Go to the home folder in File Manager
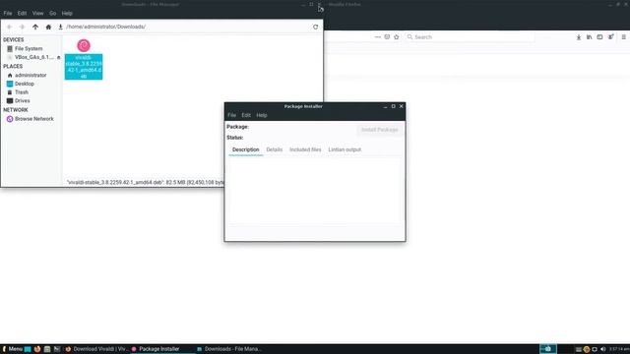630x354 pixels. (x=48, y=27)
